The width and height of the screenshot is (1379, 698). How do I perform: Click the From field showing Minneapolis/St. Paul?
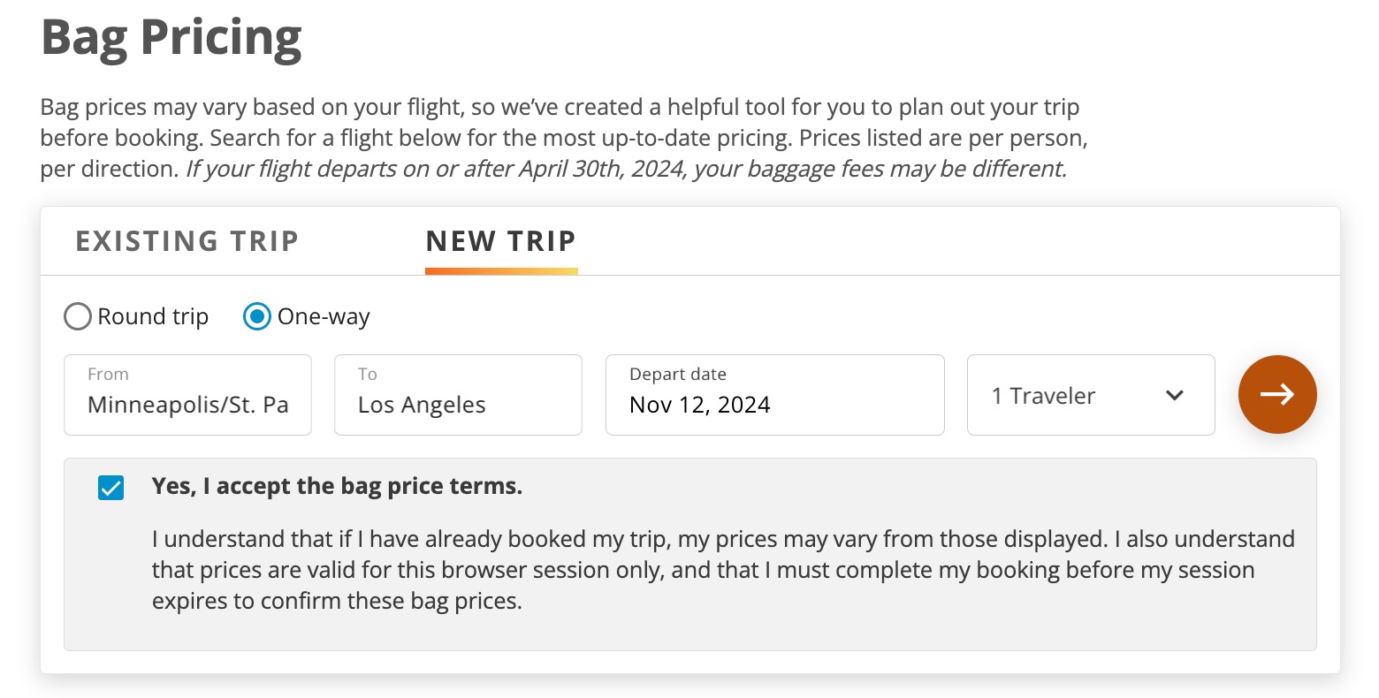[x=187, y=395]
